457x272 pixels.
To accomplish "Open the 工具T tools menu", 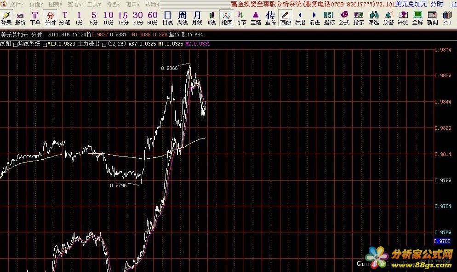I will [x=94, y=5].
